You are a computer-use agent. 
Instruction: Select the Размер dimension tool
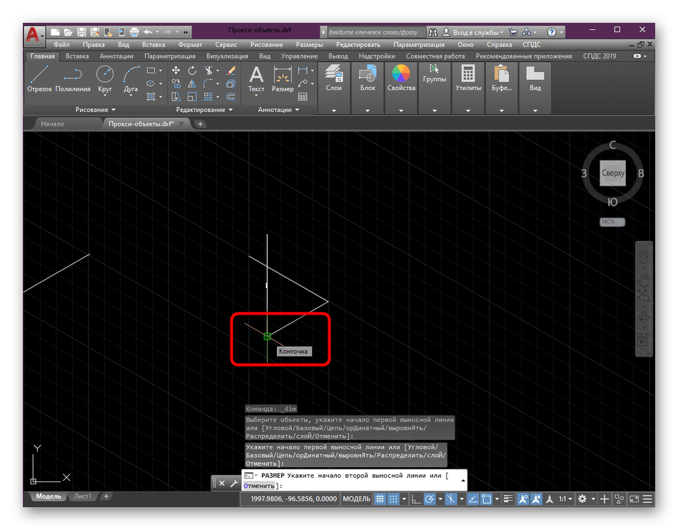pyautogui.click(x=283, y=78)
